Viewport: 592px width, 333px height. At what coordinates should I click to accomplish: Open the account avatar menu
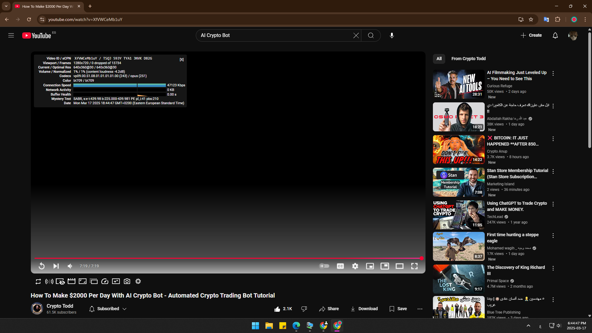click(x=573, y=35)
